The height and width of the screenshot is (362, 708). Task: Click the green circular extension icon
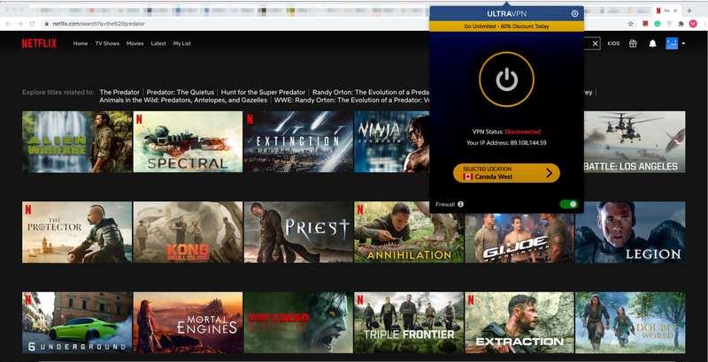[x=658, y=24]
